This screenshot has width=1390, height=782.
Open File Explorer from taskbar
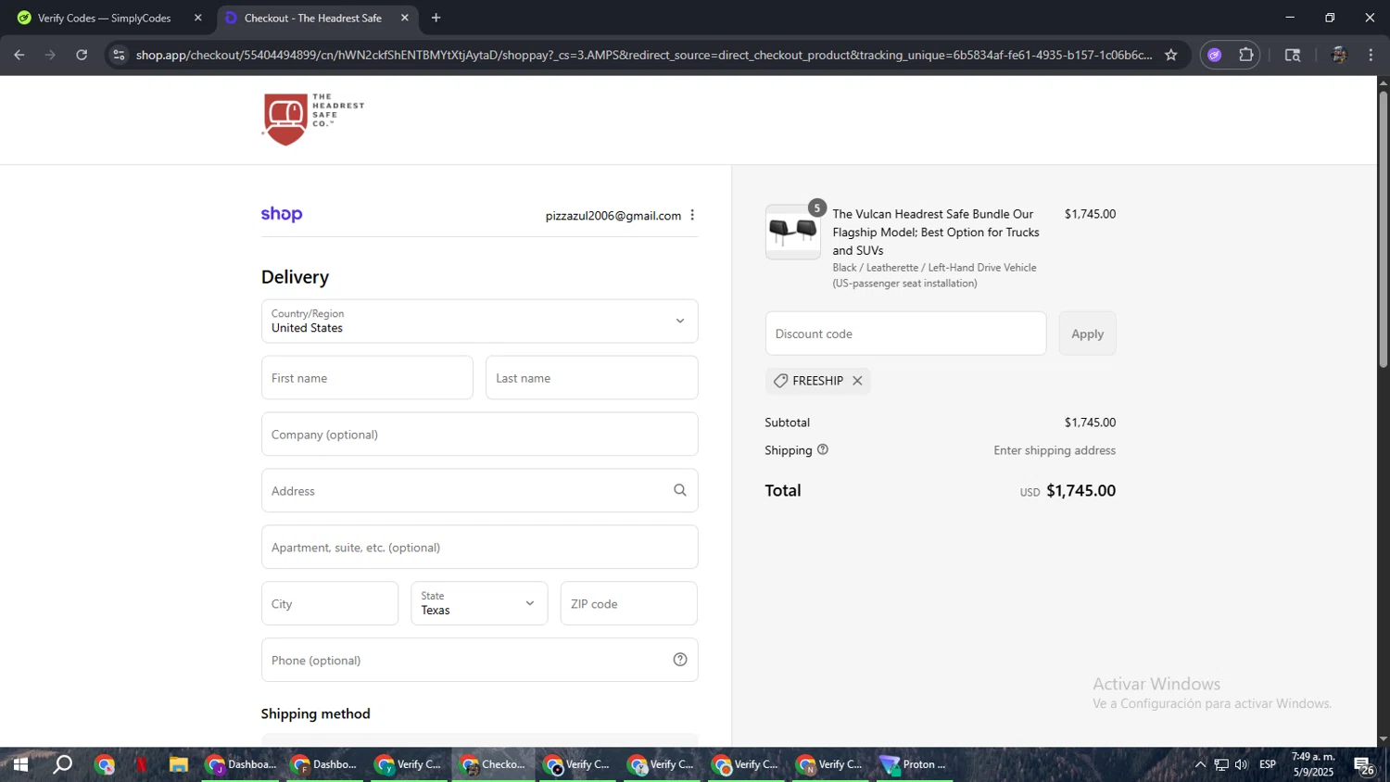tap(178, 764)
